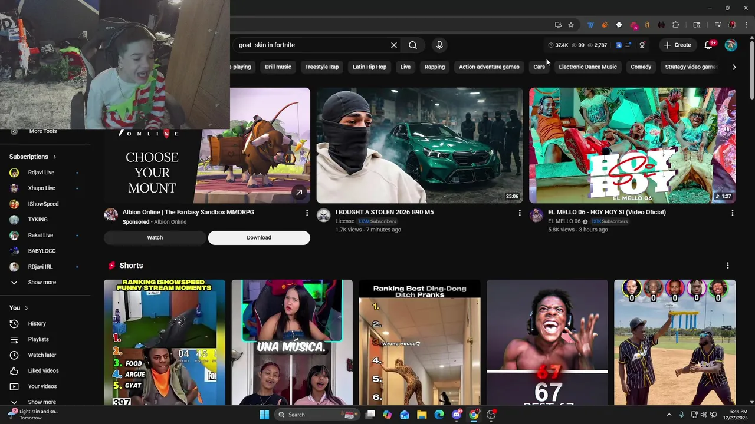Image resolution: width=755 pixels, height=424 pixels.
Task: Open options for HOY HOY SI video
Action: pyautogui.click(x=733, y=213)
